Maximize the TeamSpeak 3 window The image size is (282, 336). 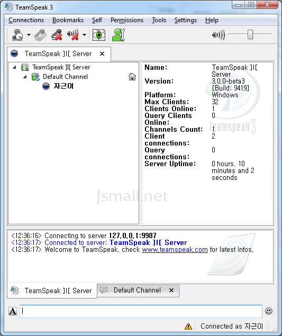[251, 5]
